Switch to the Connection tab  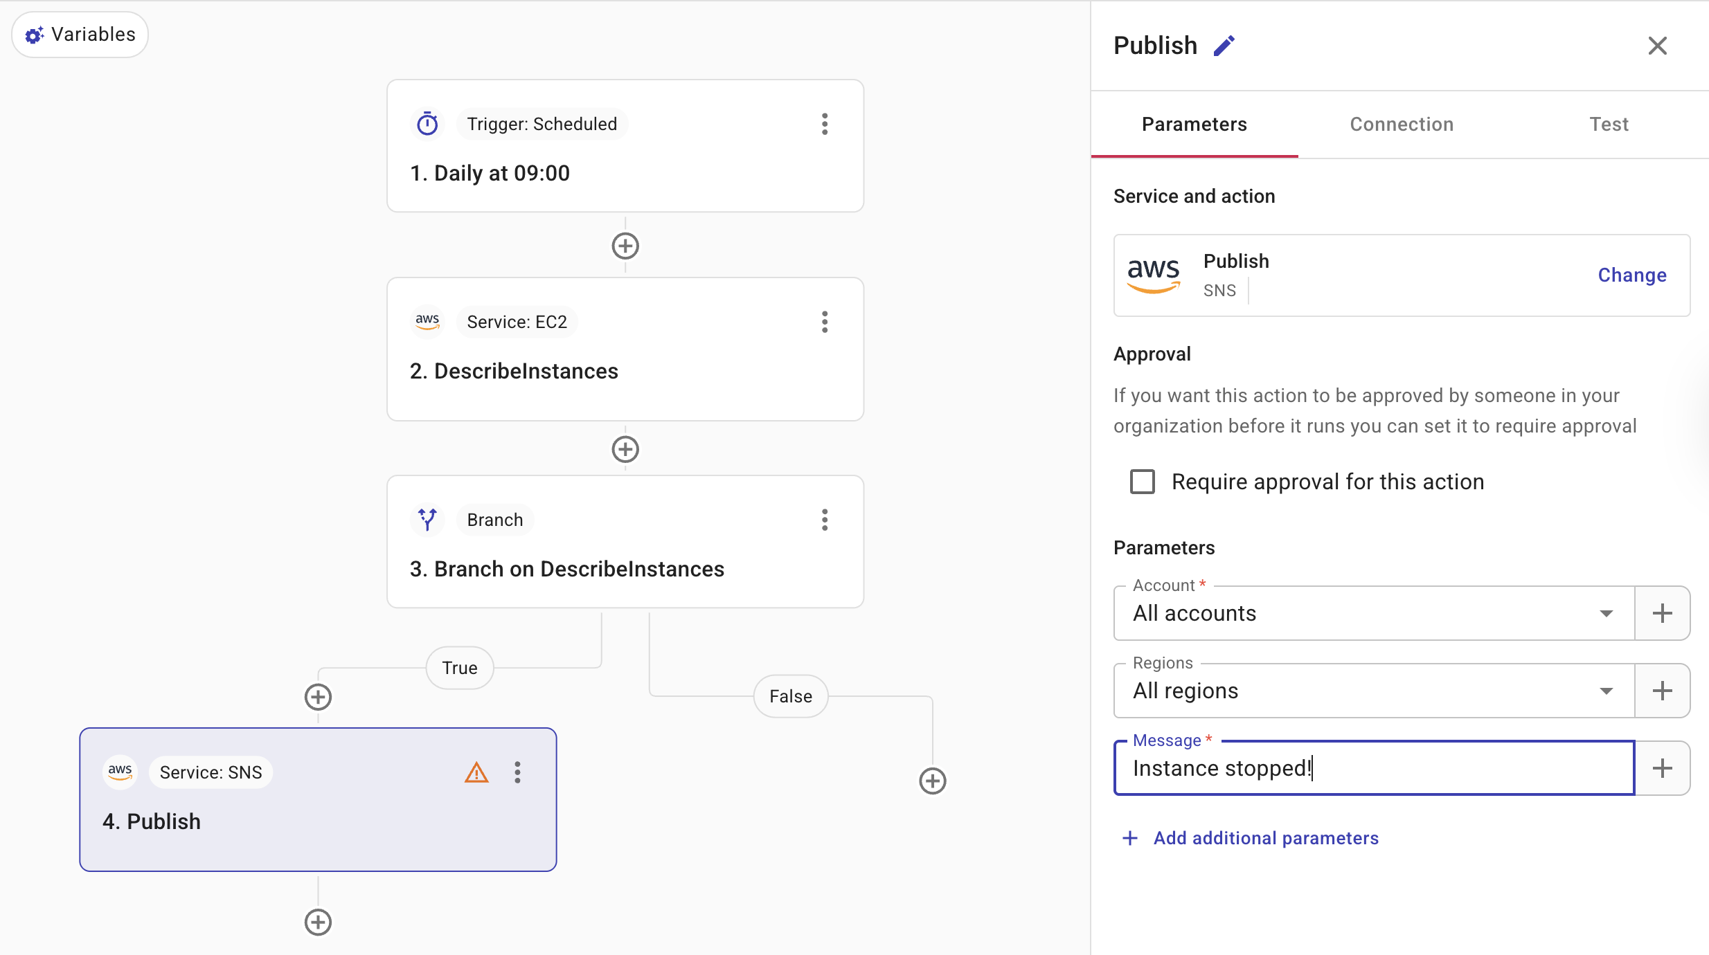(1402, 125)
